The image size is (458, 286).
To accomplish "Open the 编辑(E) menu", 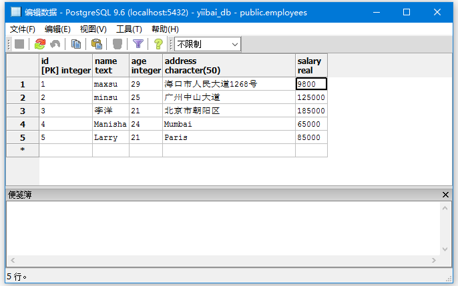I will pos(57,29).
